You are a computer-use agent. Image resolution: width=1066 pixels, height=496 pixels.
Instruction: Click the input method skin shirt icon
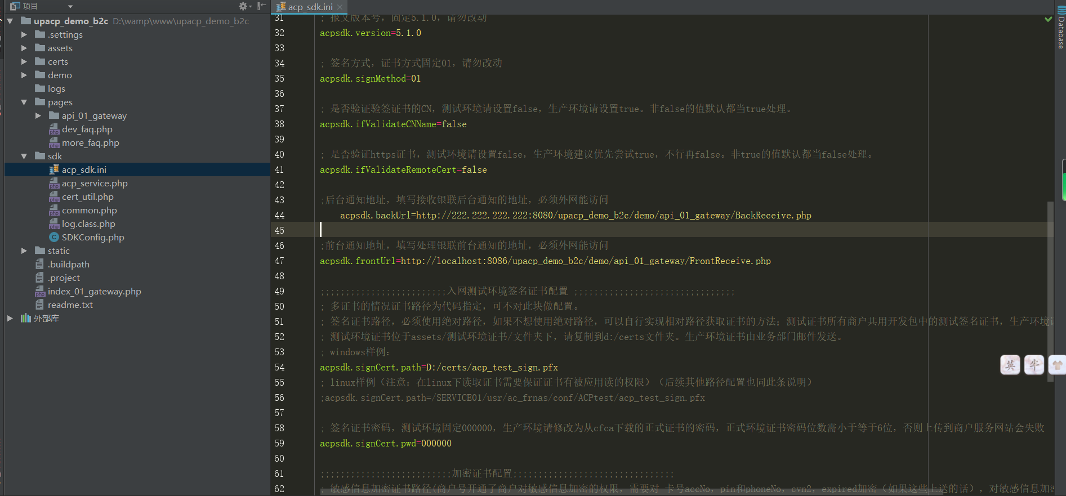click(x=1058, y=365)
